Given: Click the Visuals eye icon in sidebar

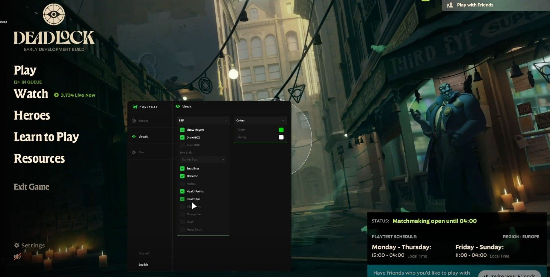Looking at the screenshot, I should [x=134, y=137].
